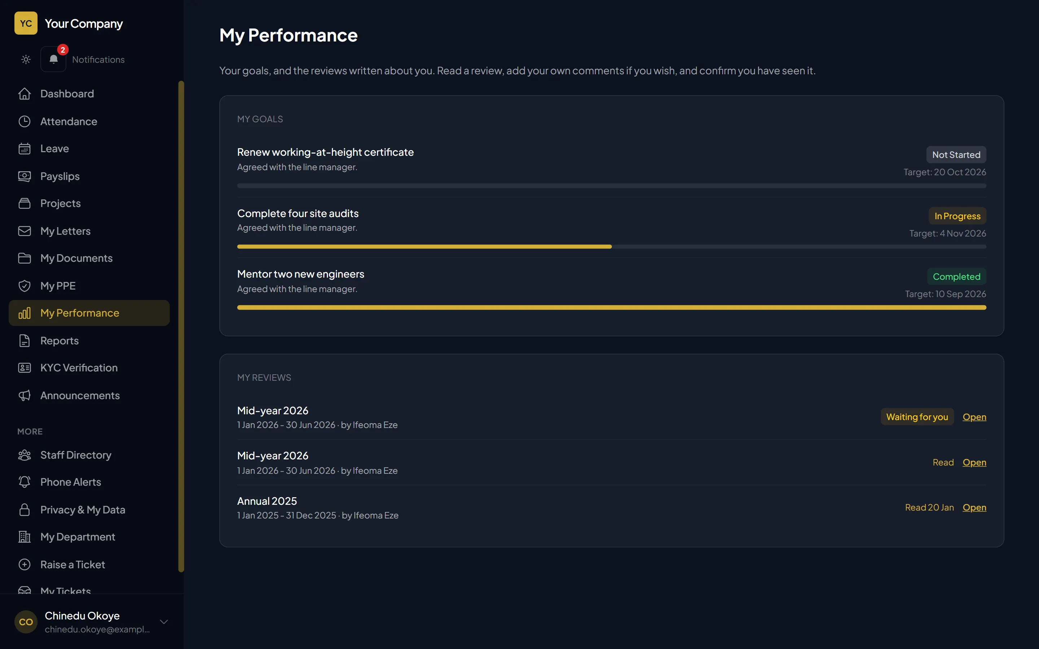Image resolution: width=1039 pixels, height=649 pixels.
Task: Toggle the light/dark theme sun icon
Action: pos(26,59)
